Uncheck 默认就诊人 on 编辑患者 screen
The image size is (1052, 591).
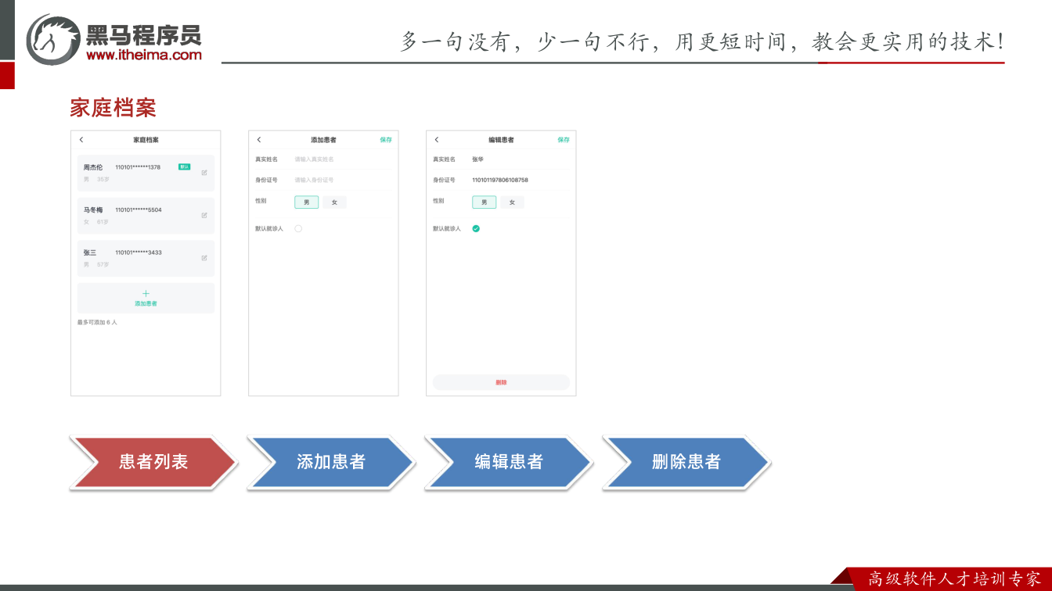pos(476,229)
